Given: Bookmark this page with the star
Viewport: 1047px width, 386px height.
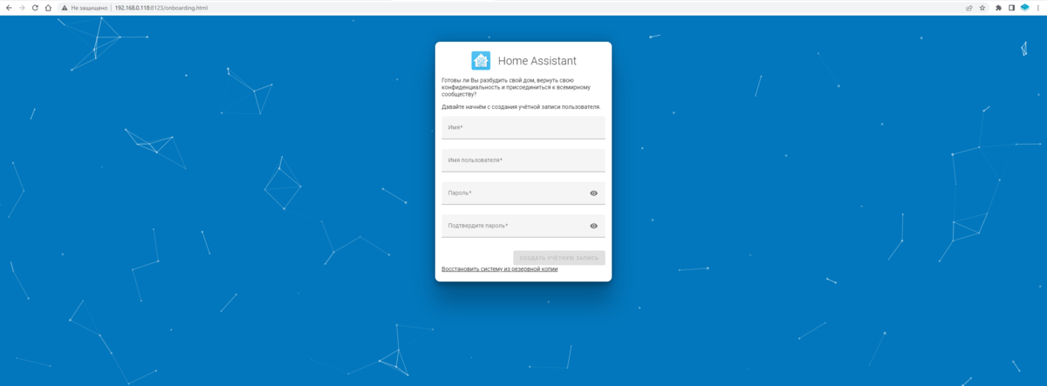Looking at the screenshot, I should [982, 8].
